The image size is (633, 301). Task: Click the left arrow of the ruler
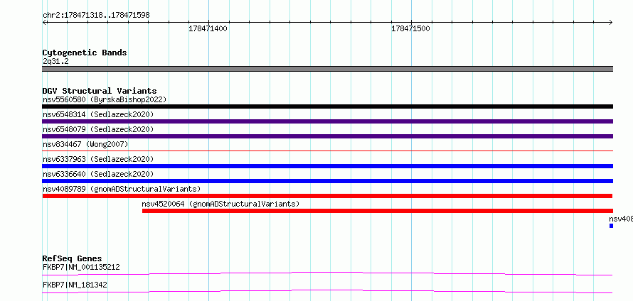pyautogui.click(x=45, y=23)
